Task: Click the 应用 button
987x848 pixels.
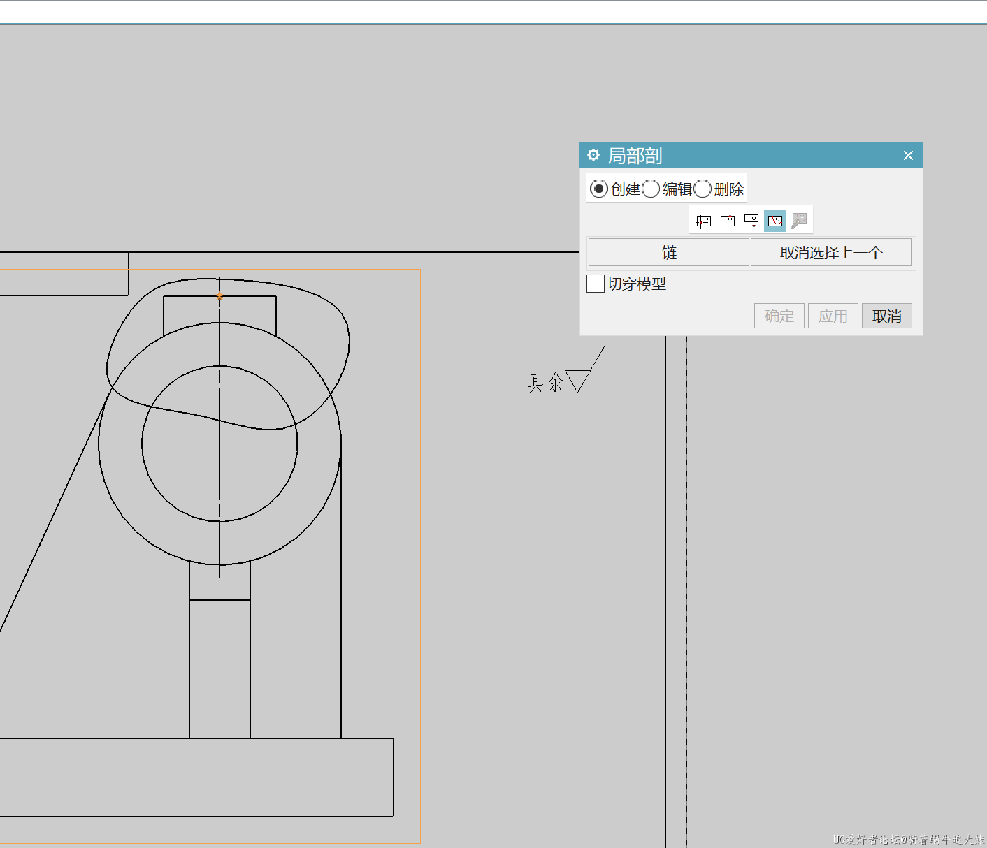Action: coord(833,316)
